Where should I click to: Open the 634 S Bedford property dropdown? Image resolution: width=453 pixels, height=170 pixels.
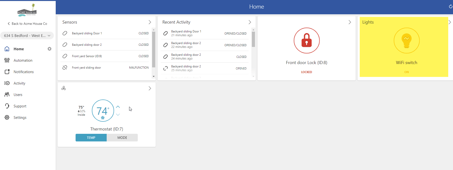(x=27, y=35)
